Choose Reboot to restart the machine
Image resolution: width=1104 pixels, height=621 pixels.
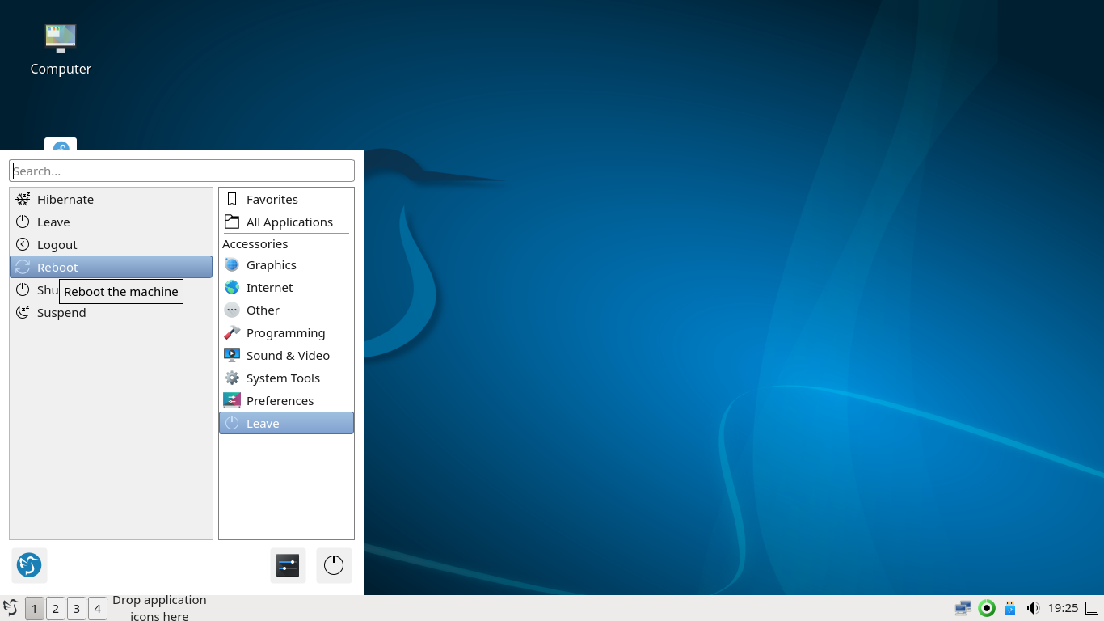(x=111, y=267)
